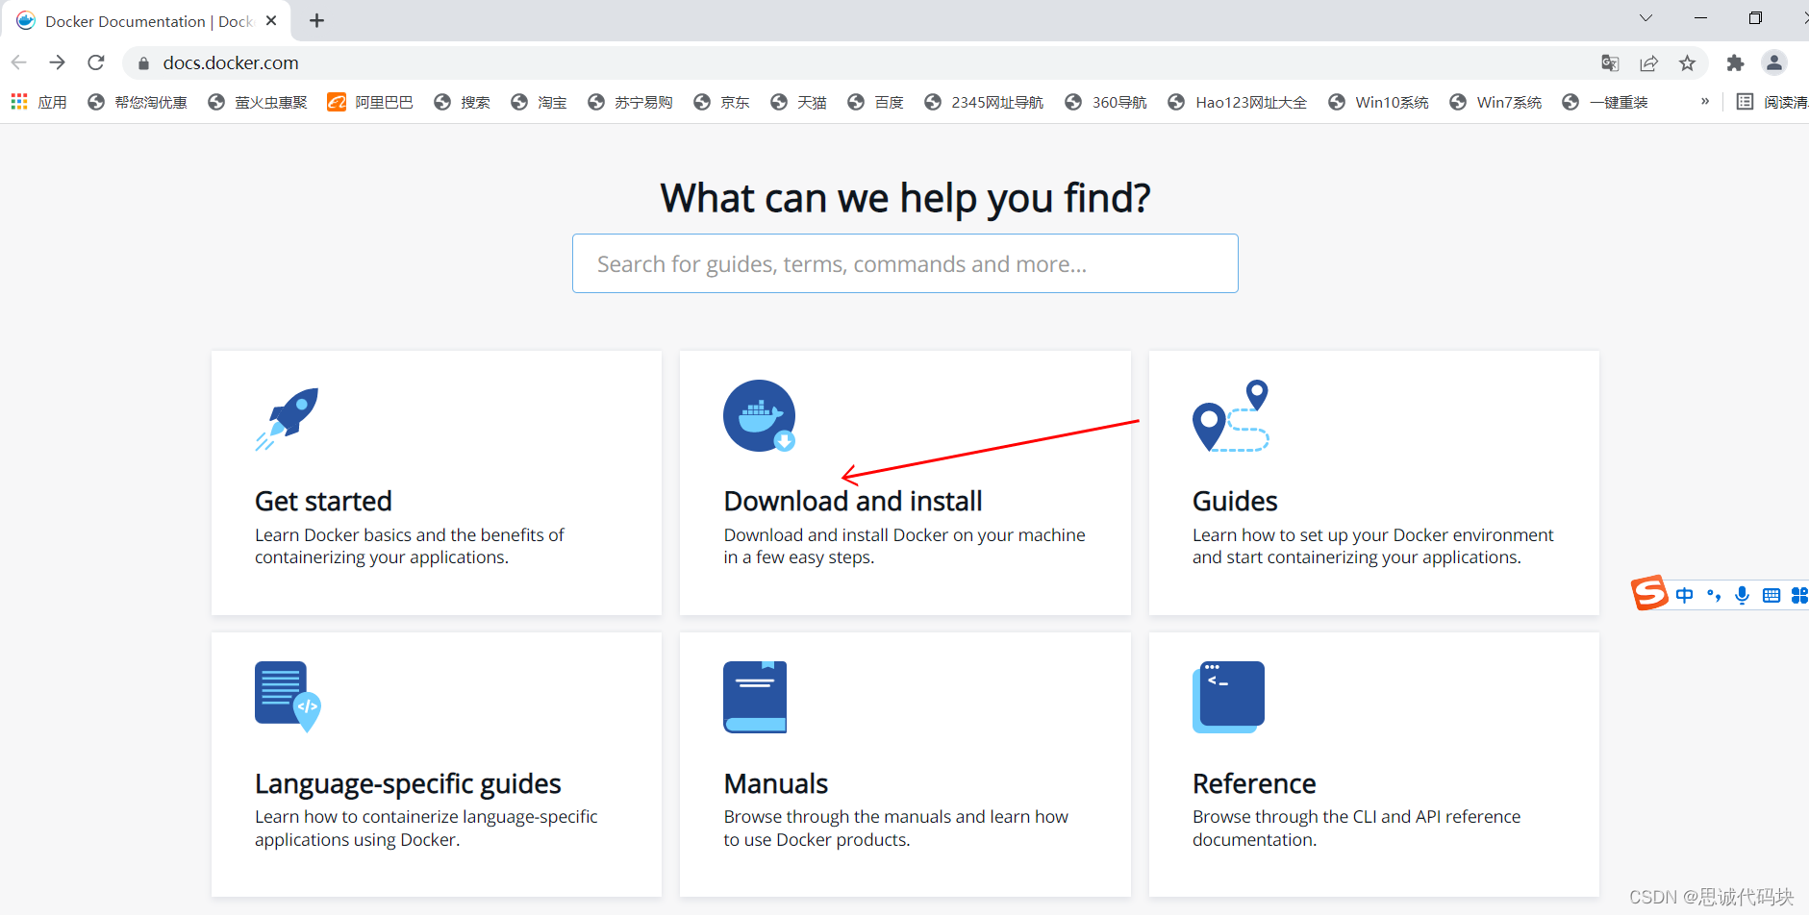Open the 苏宁易购 bookmark
The image size is (1809, 915).
click(x=630, y=102)
